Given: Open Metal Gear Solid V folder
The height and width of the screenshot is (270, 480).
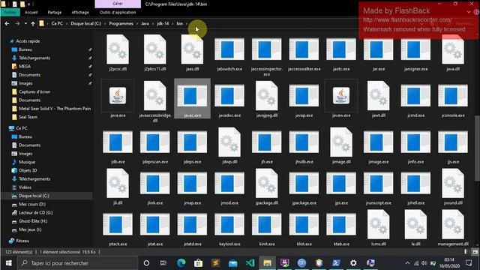Looking at the screenshot, I should [55, 108].
